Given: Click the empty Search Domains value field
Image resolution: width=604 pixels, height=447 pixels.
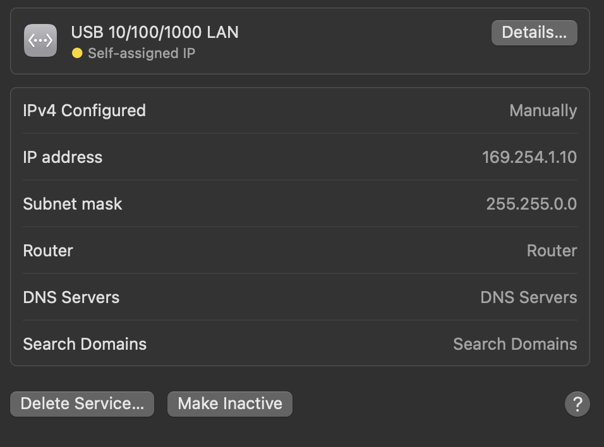Looking at the screenshot, I should 514,344.
